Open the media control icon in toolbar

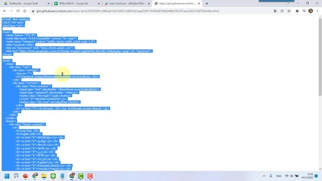[304, 11]
